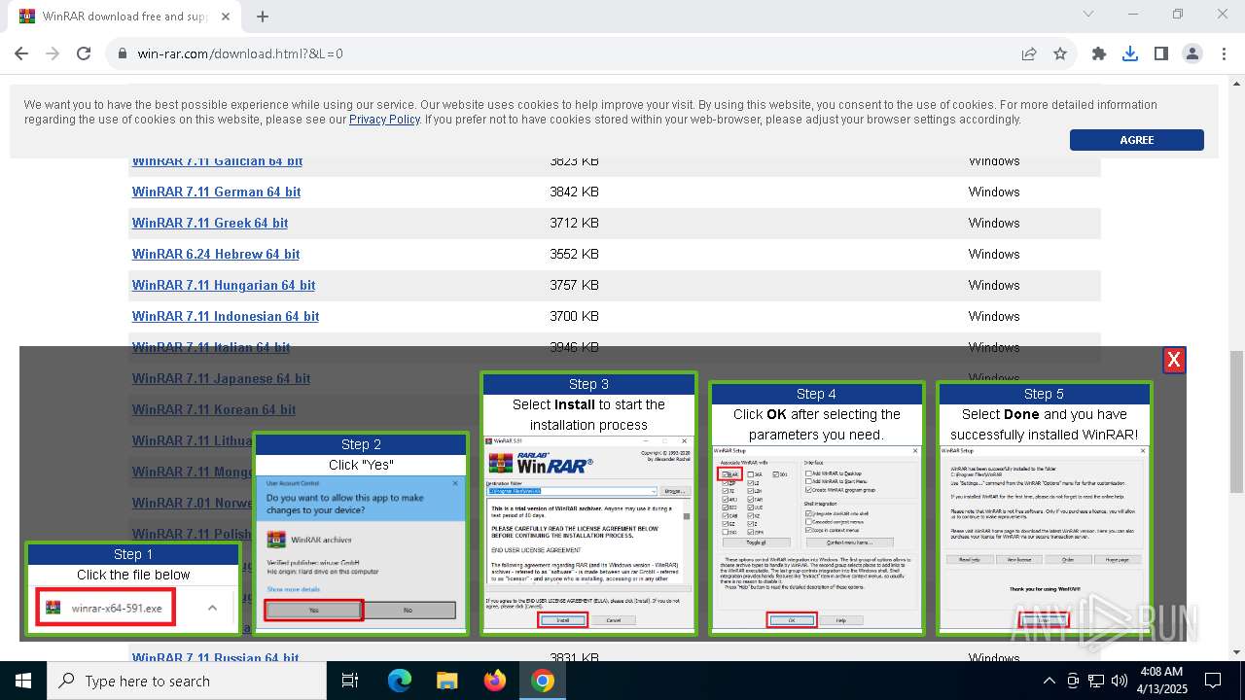
Task: Open File Explorer from the taskbar
Action: tap(447, 681)
